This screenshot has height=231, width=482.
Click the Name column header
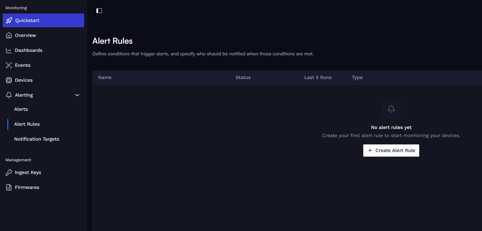105,77
